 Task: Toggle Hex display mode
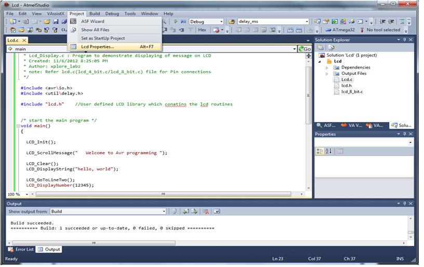[x=202, y=30]
